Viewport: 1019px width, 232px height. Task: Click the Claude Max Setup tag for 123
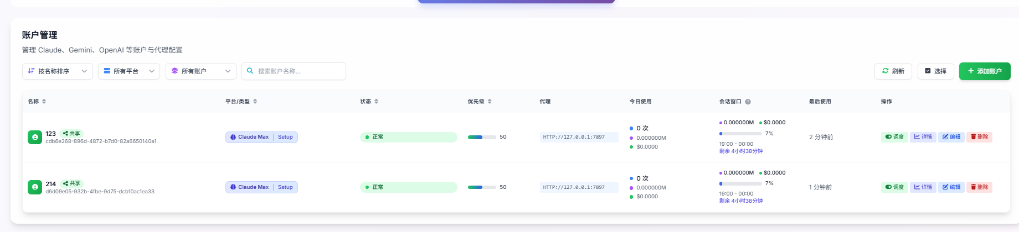261,137
